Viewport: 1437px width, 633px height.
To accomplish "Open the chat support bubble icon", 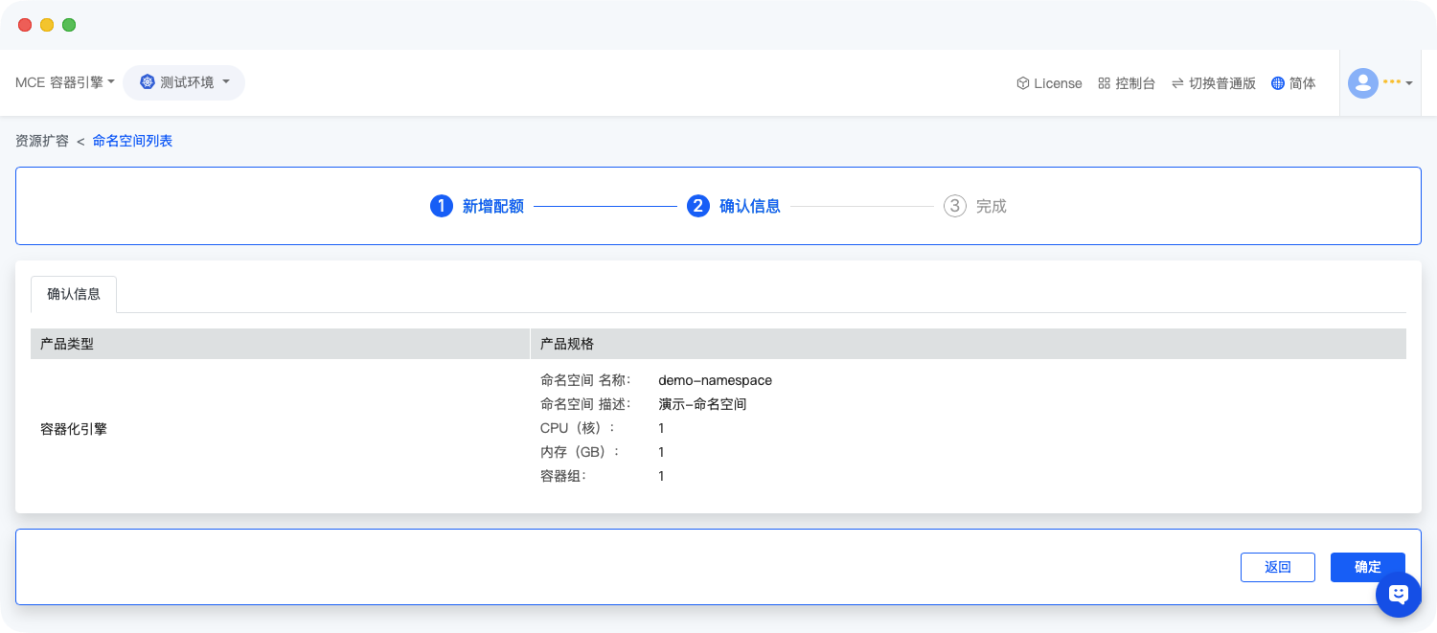I will pyautogui.click(x=1398, y=594).
